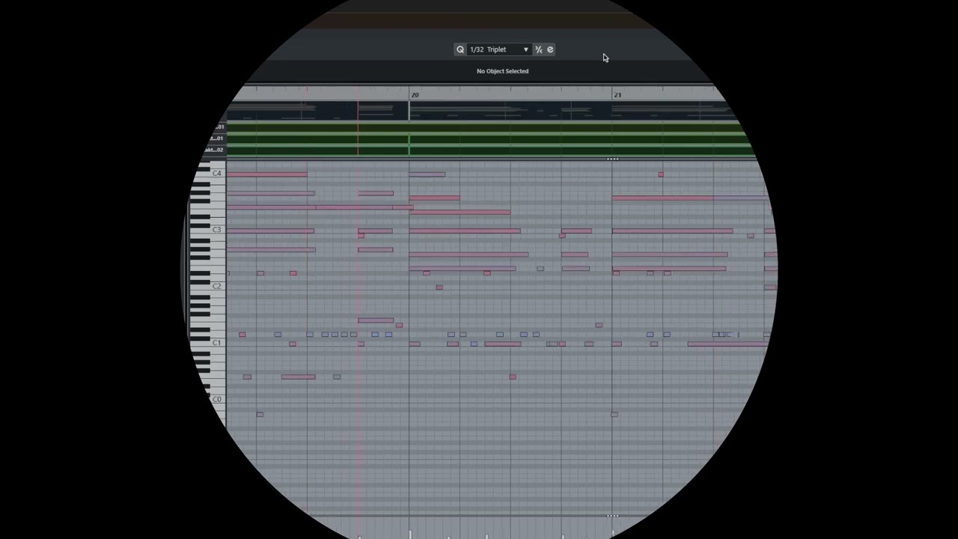The height and width of the screenshot is (539, 958).
Task: Open the Quantize Panel 'e' icon
Action: tap(550, 49)
